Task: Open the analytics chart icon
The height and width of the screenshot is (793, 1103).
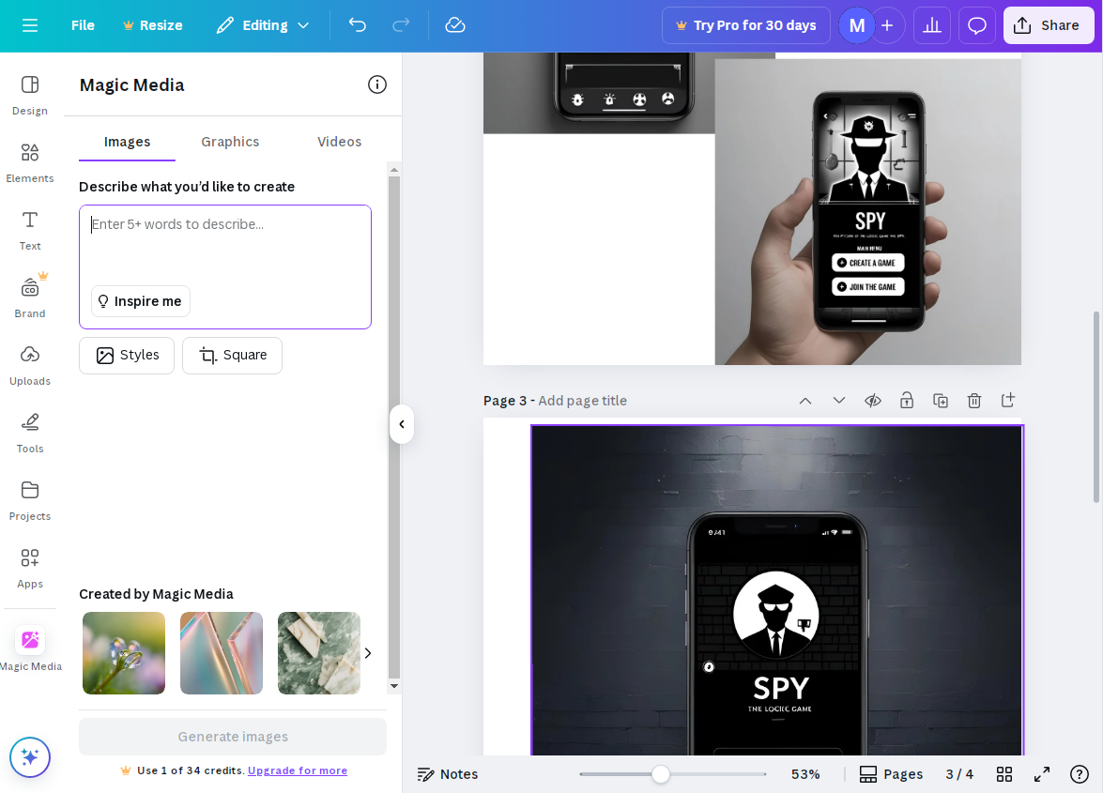Action: pyautogui.click(x=932, y=25)
